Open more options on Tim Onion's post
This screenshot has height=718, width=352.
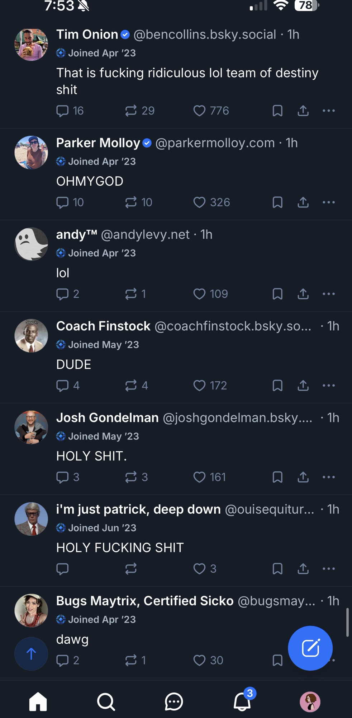(328, 111)
